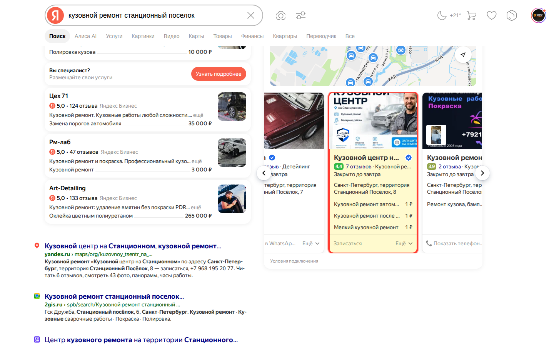Click the Кузовной центр card banner image
The image size is (554, 346).
click(373, 121)
